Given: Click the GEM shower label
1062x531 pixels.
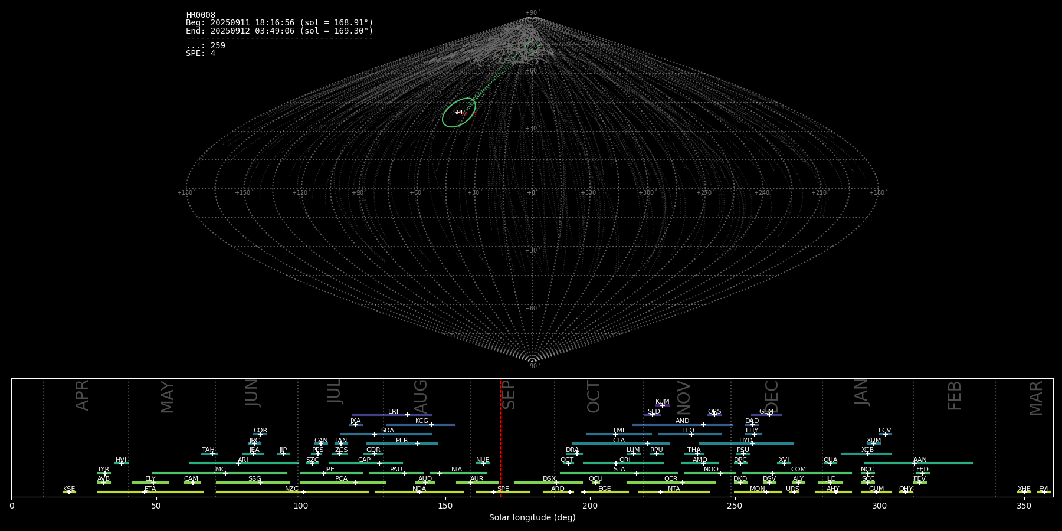Looking at the screenshot, I should 766,412.
